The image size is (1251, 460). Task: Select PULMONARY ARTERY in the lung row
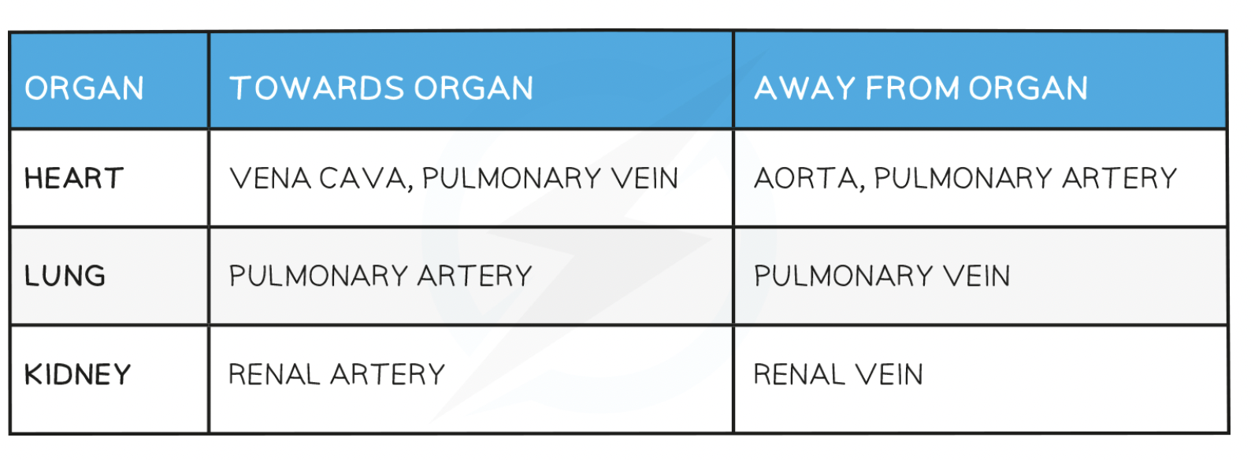coord(380,276)
